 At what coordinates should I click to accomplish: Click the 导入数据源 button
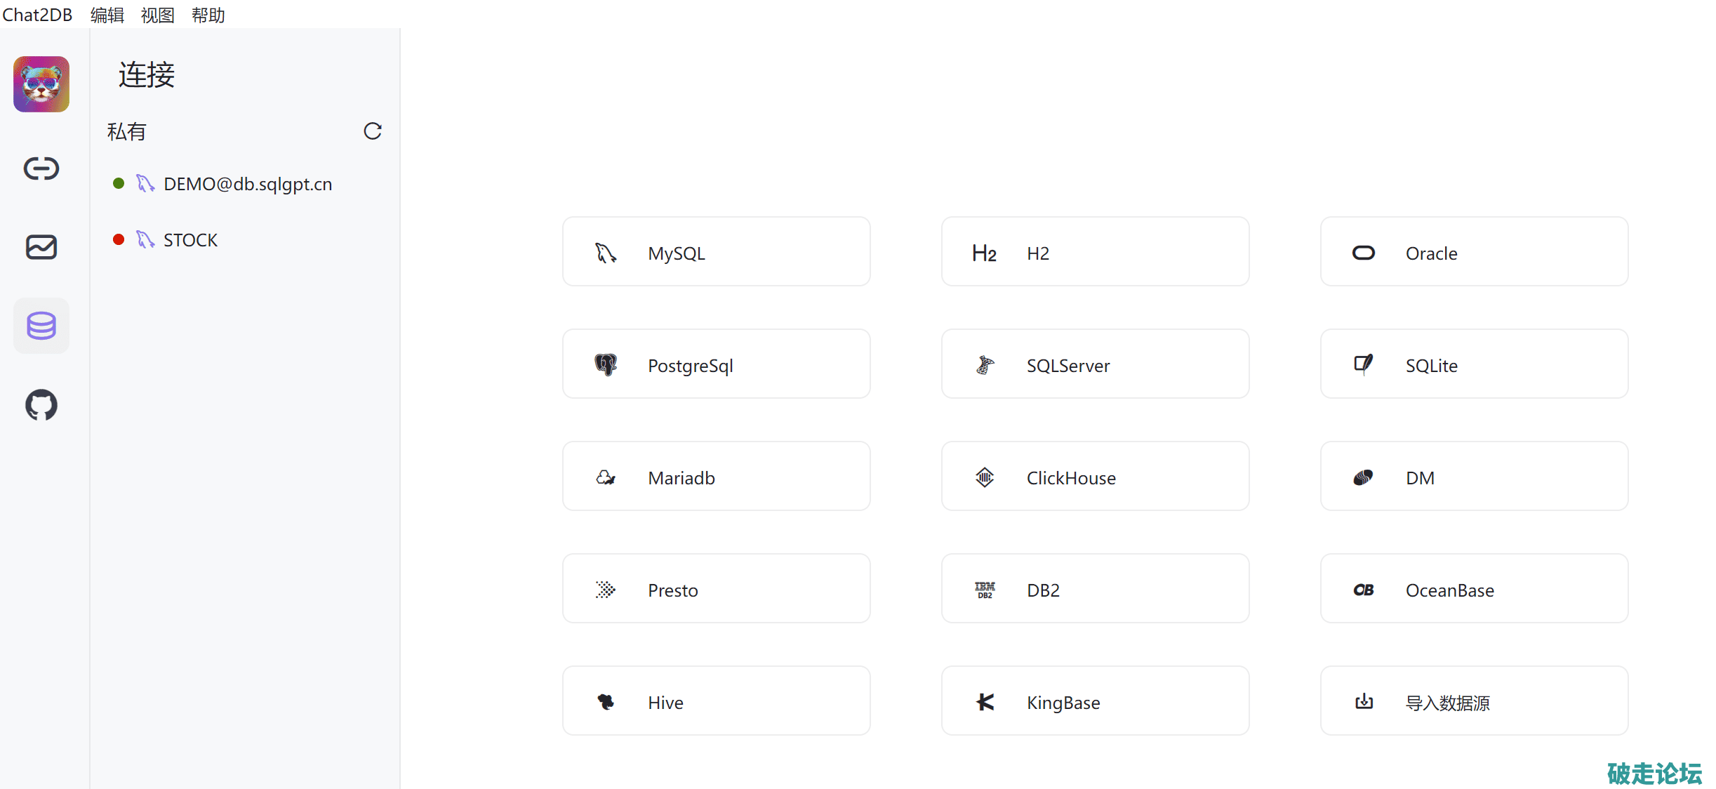point(1474,701)
